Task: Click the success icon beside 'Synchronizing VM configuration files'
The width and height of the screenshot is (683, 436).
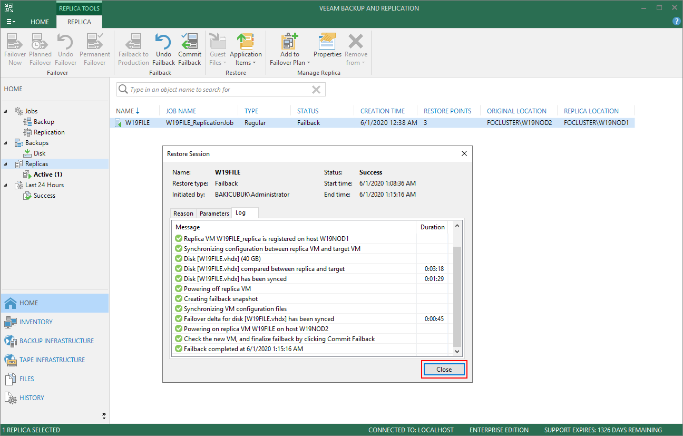Action: tap(179, 309)
